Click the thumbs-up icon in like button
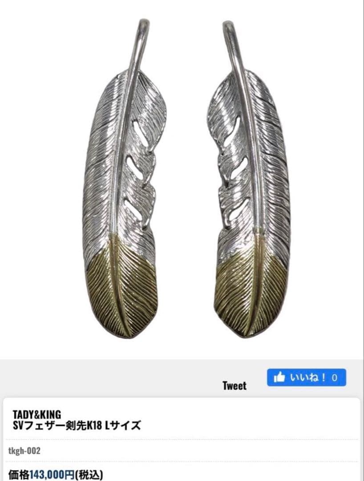 click(279, 377)
